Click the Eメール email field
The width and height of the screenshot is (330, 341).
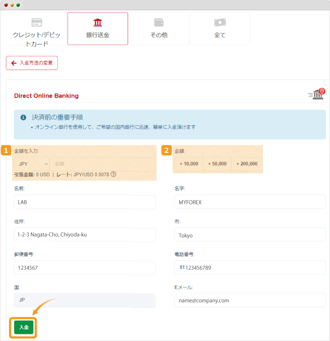(250, 300)
